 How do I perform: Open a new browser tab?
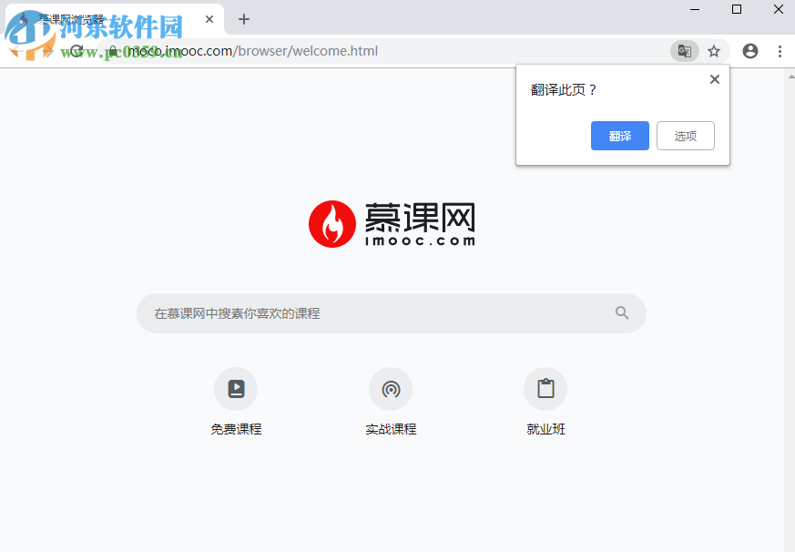point(243,19)
